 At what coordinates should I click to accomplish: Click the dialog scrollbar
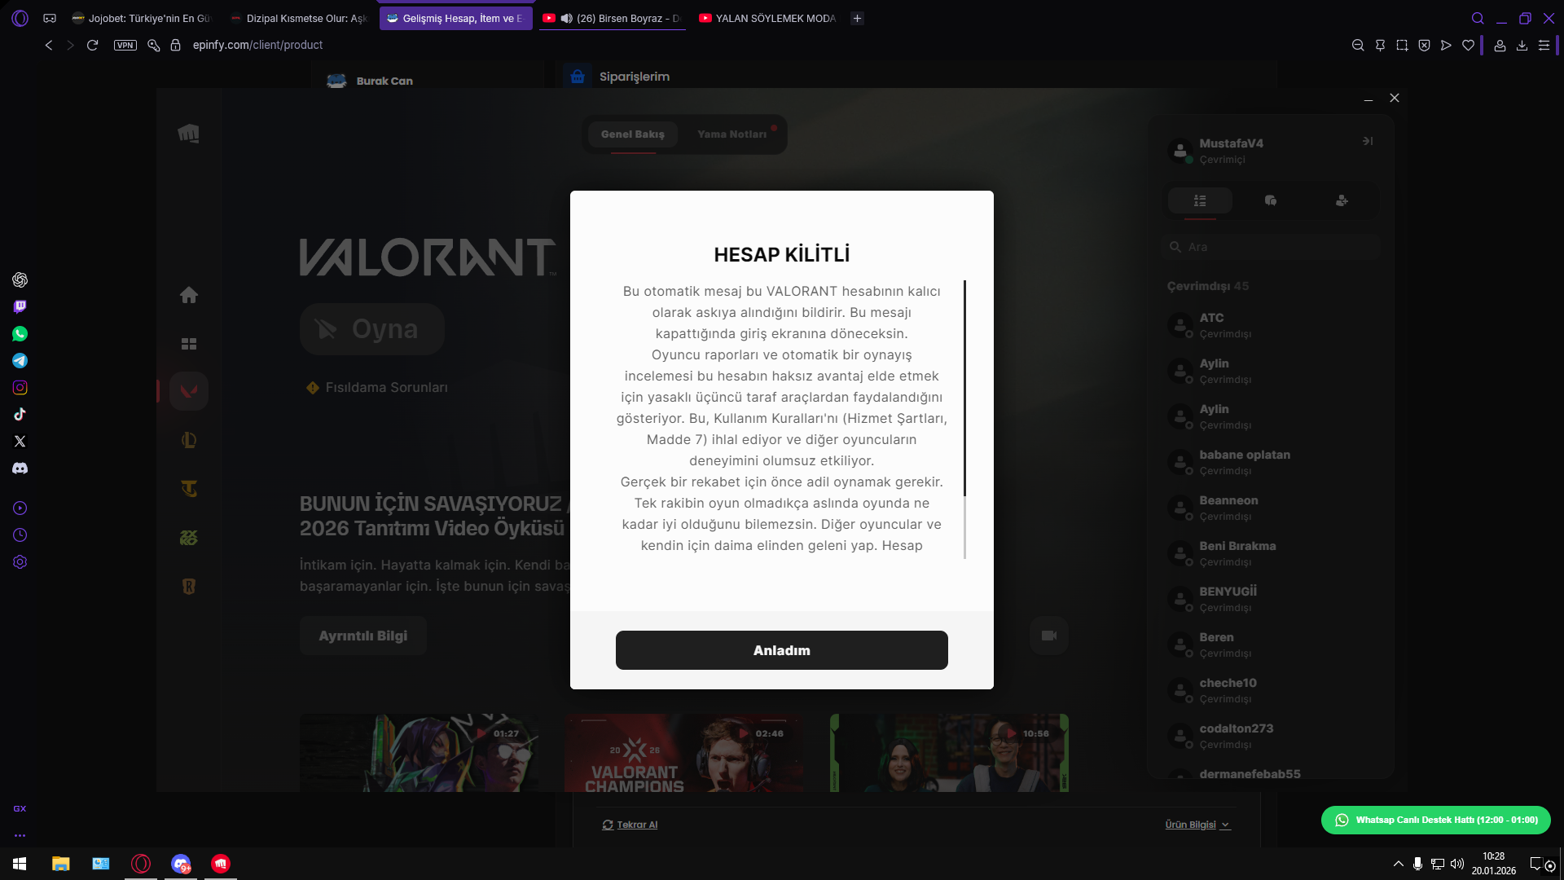(964, 389)
